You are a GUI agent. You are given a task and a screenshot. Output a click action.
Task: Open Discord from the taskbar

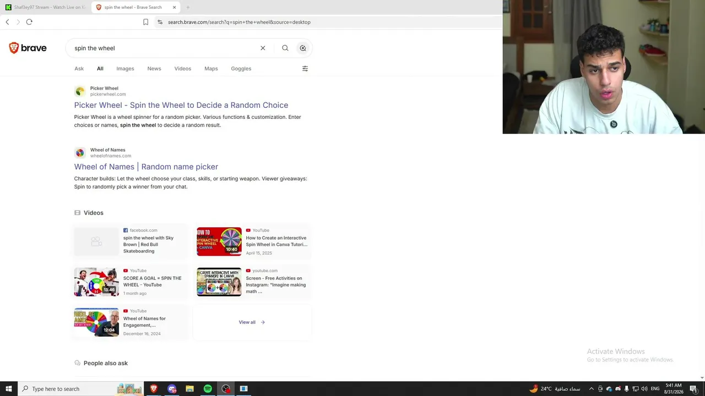(x=172, y=389)
